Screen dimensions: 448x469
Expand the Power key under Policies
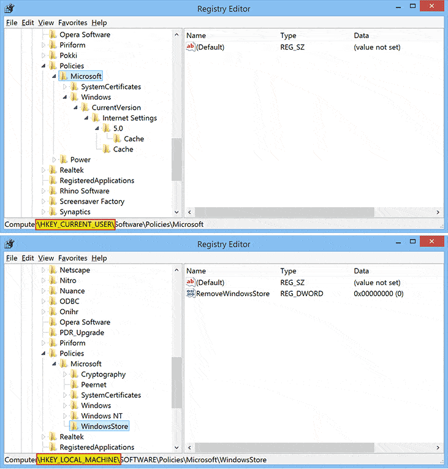click(x=55, y=160)
